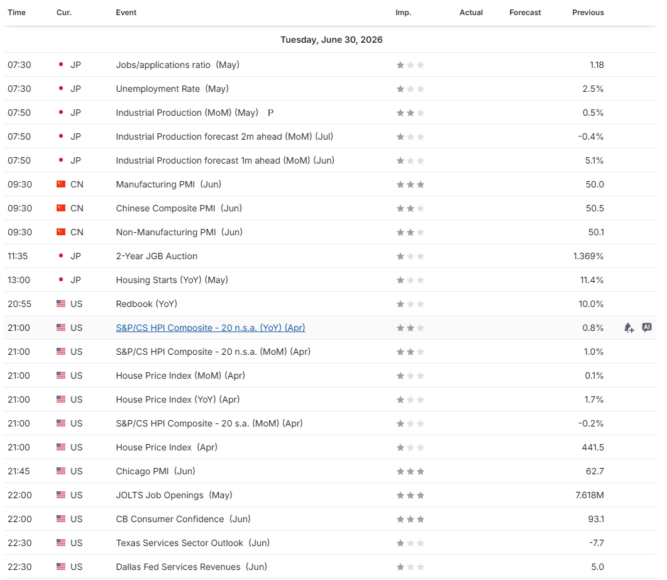Click US flag in Dallas Fed Services Revenues row
667x580 pixels.
[x=61, y=566]
